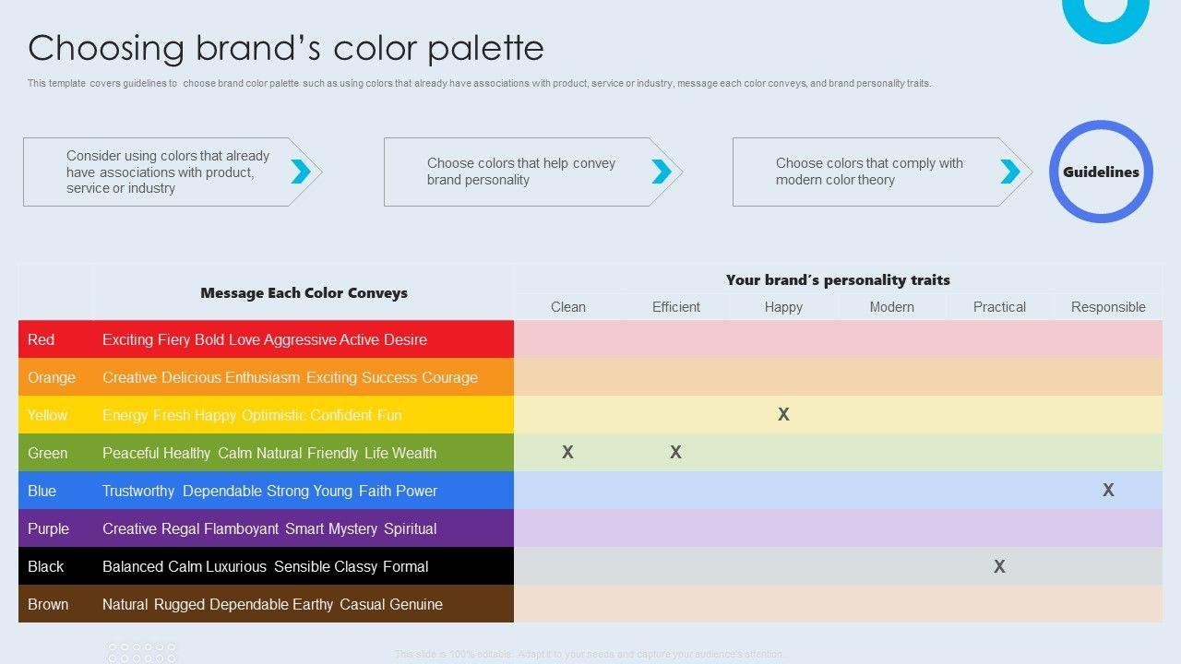The width and height of the screenshot is (1181, 664).
Task: Click chevron arrow in first guideline box
Action: click(301, 172)
